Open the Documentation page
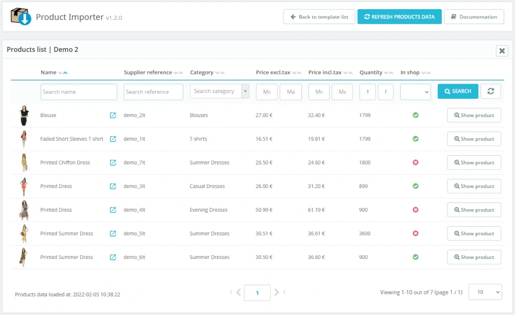Screen dimensions: 515x315 click(474, 17)
